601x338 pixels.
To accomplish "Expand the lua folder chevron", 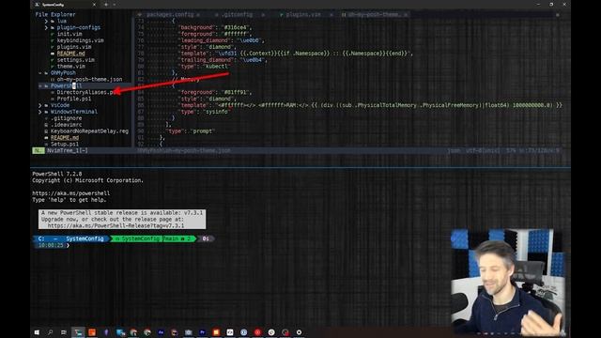I will pos(46,21).
